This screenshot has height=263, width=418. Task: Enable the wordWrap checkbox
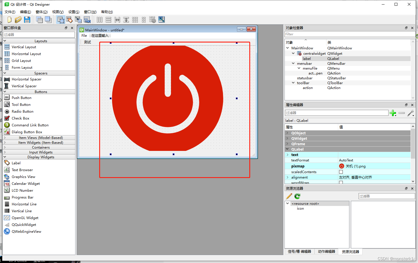(341, 182)
